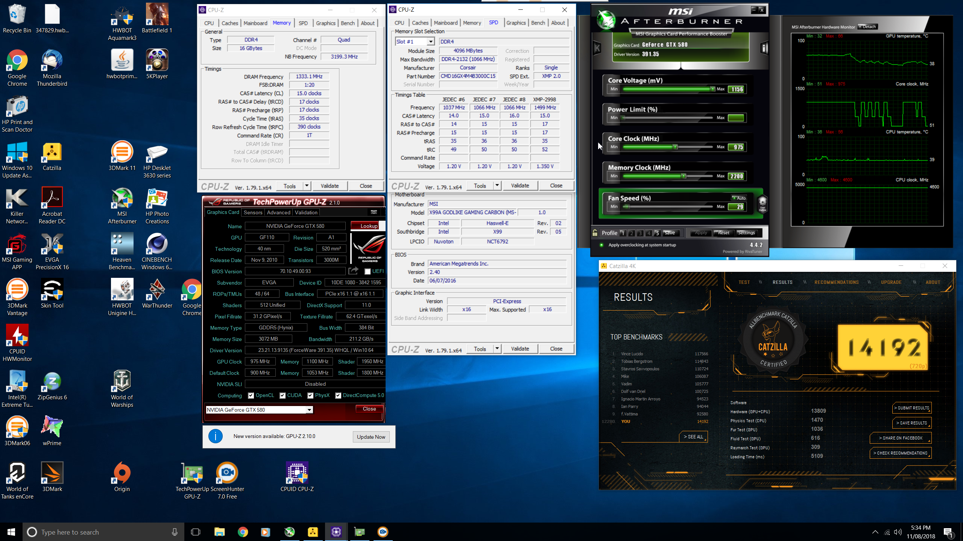
Task: Expand Tools arrow in CPU-Z Memory window
Action: [x=307, y=186]
